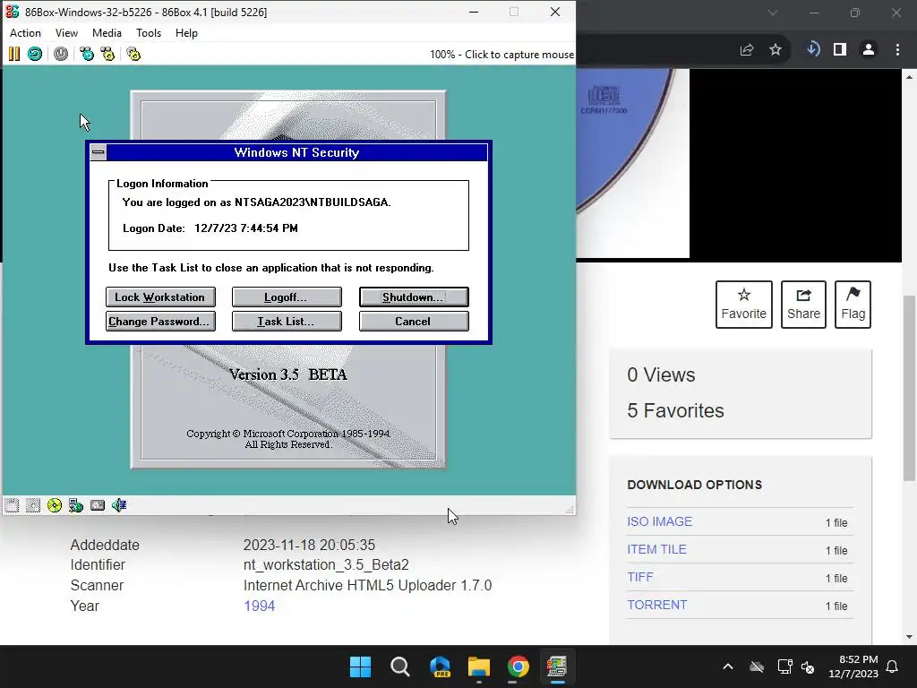Follow the 1994 year link

point(259,606)
